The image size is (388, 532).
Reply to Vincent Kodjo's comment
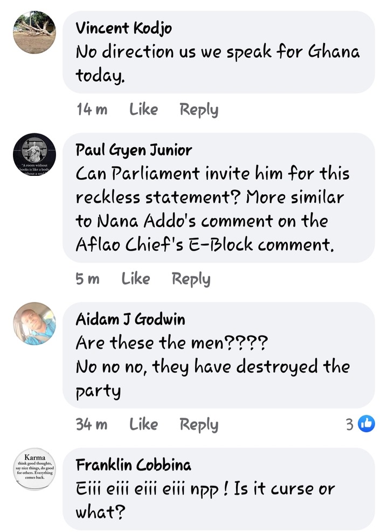point(199,110)
